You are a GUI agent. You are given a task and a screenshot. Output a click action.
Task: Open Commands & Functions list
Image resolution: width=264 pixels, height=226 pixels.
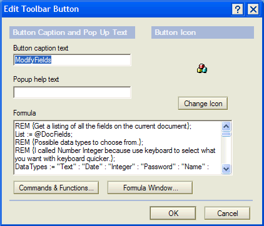coord(56,188)
